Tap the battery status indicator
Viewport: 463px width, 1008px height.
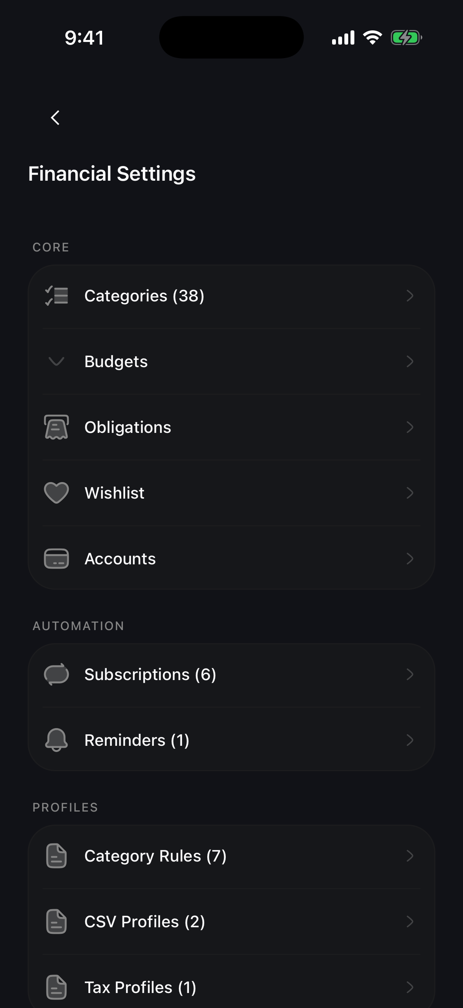tap(406, 38)
